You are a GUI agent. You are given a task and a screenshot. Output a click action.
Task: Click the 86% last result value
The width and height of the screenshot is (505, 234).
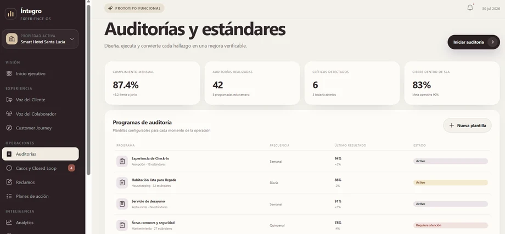(x=338, y=180)
